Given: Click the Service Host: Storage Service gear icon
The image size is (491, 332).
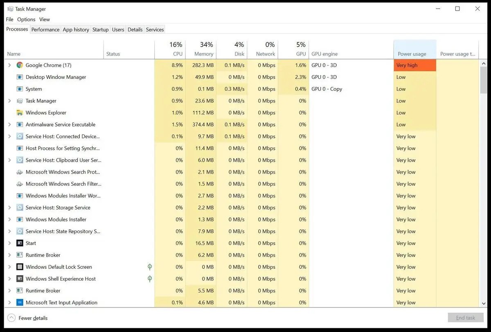Looking at the screenshot, I should (20, 207).
